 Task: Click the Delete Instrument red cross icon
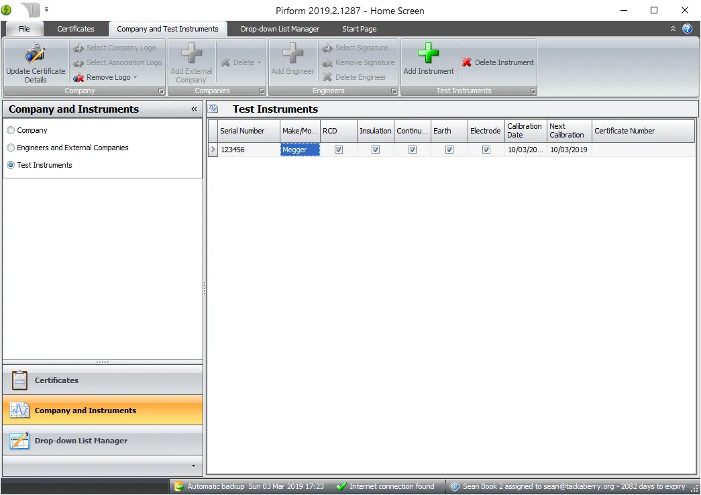coord(467,62)
